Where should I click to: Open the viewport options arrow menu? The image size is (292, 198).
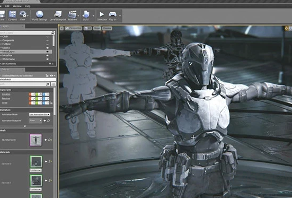click(61, 28)
